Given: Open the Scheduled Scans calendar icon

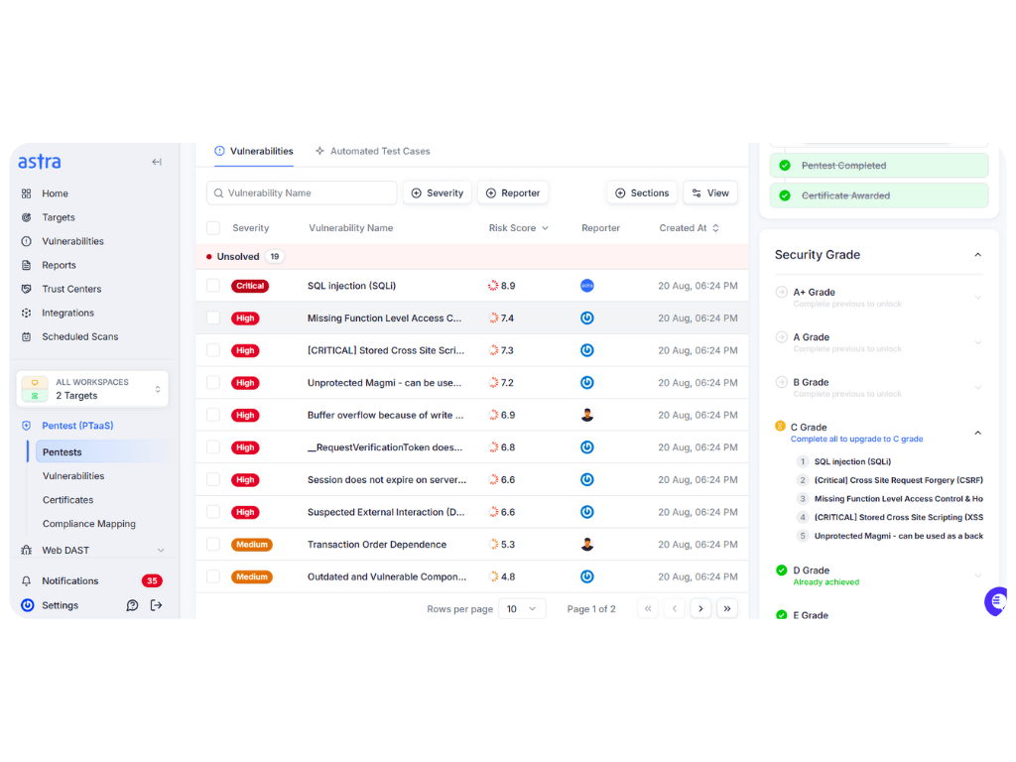Looking at the screenshot, I should point(27,337).
